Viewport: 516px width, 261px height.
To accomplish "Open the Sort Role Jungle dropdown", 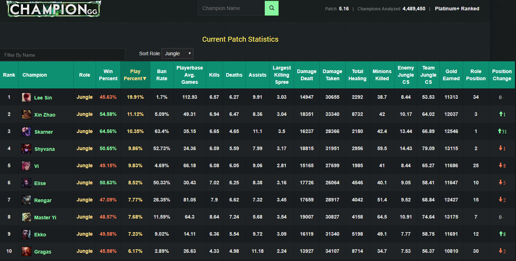I will point(177,53).
